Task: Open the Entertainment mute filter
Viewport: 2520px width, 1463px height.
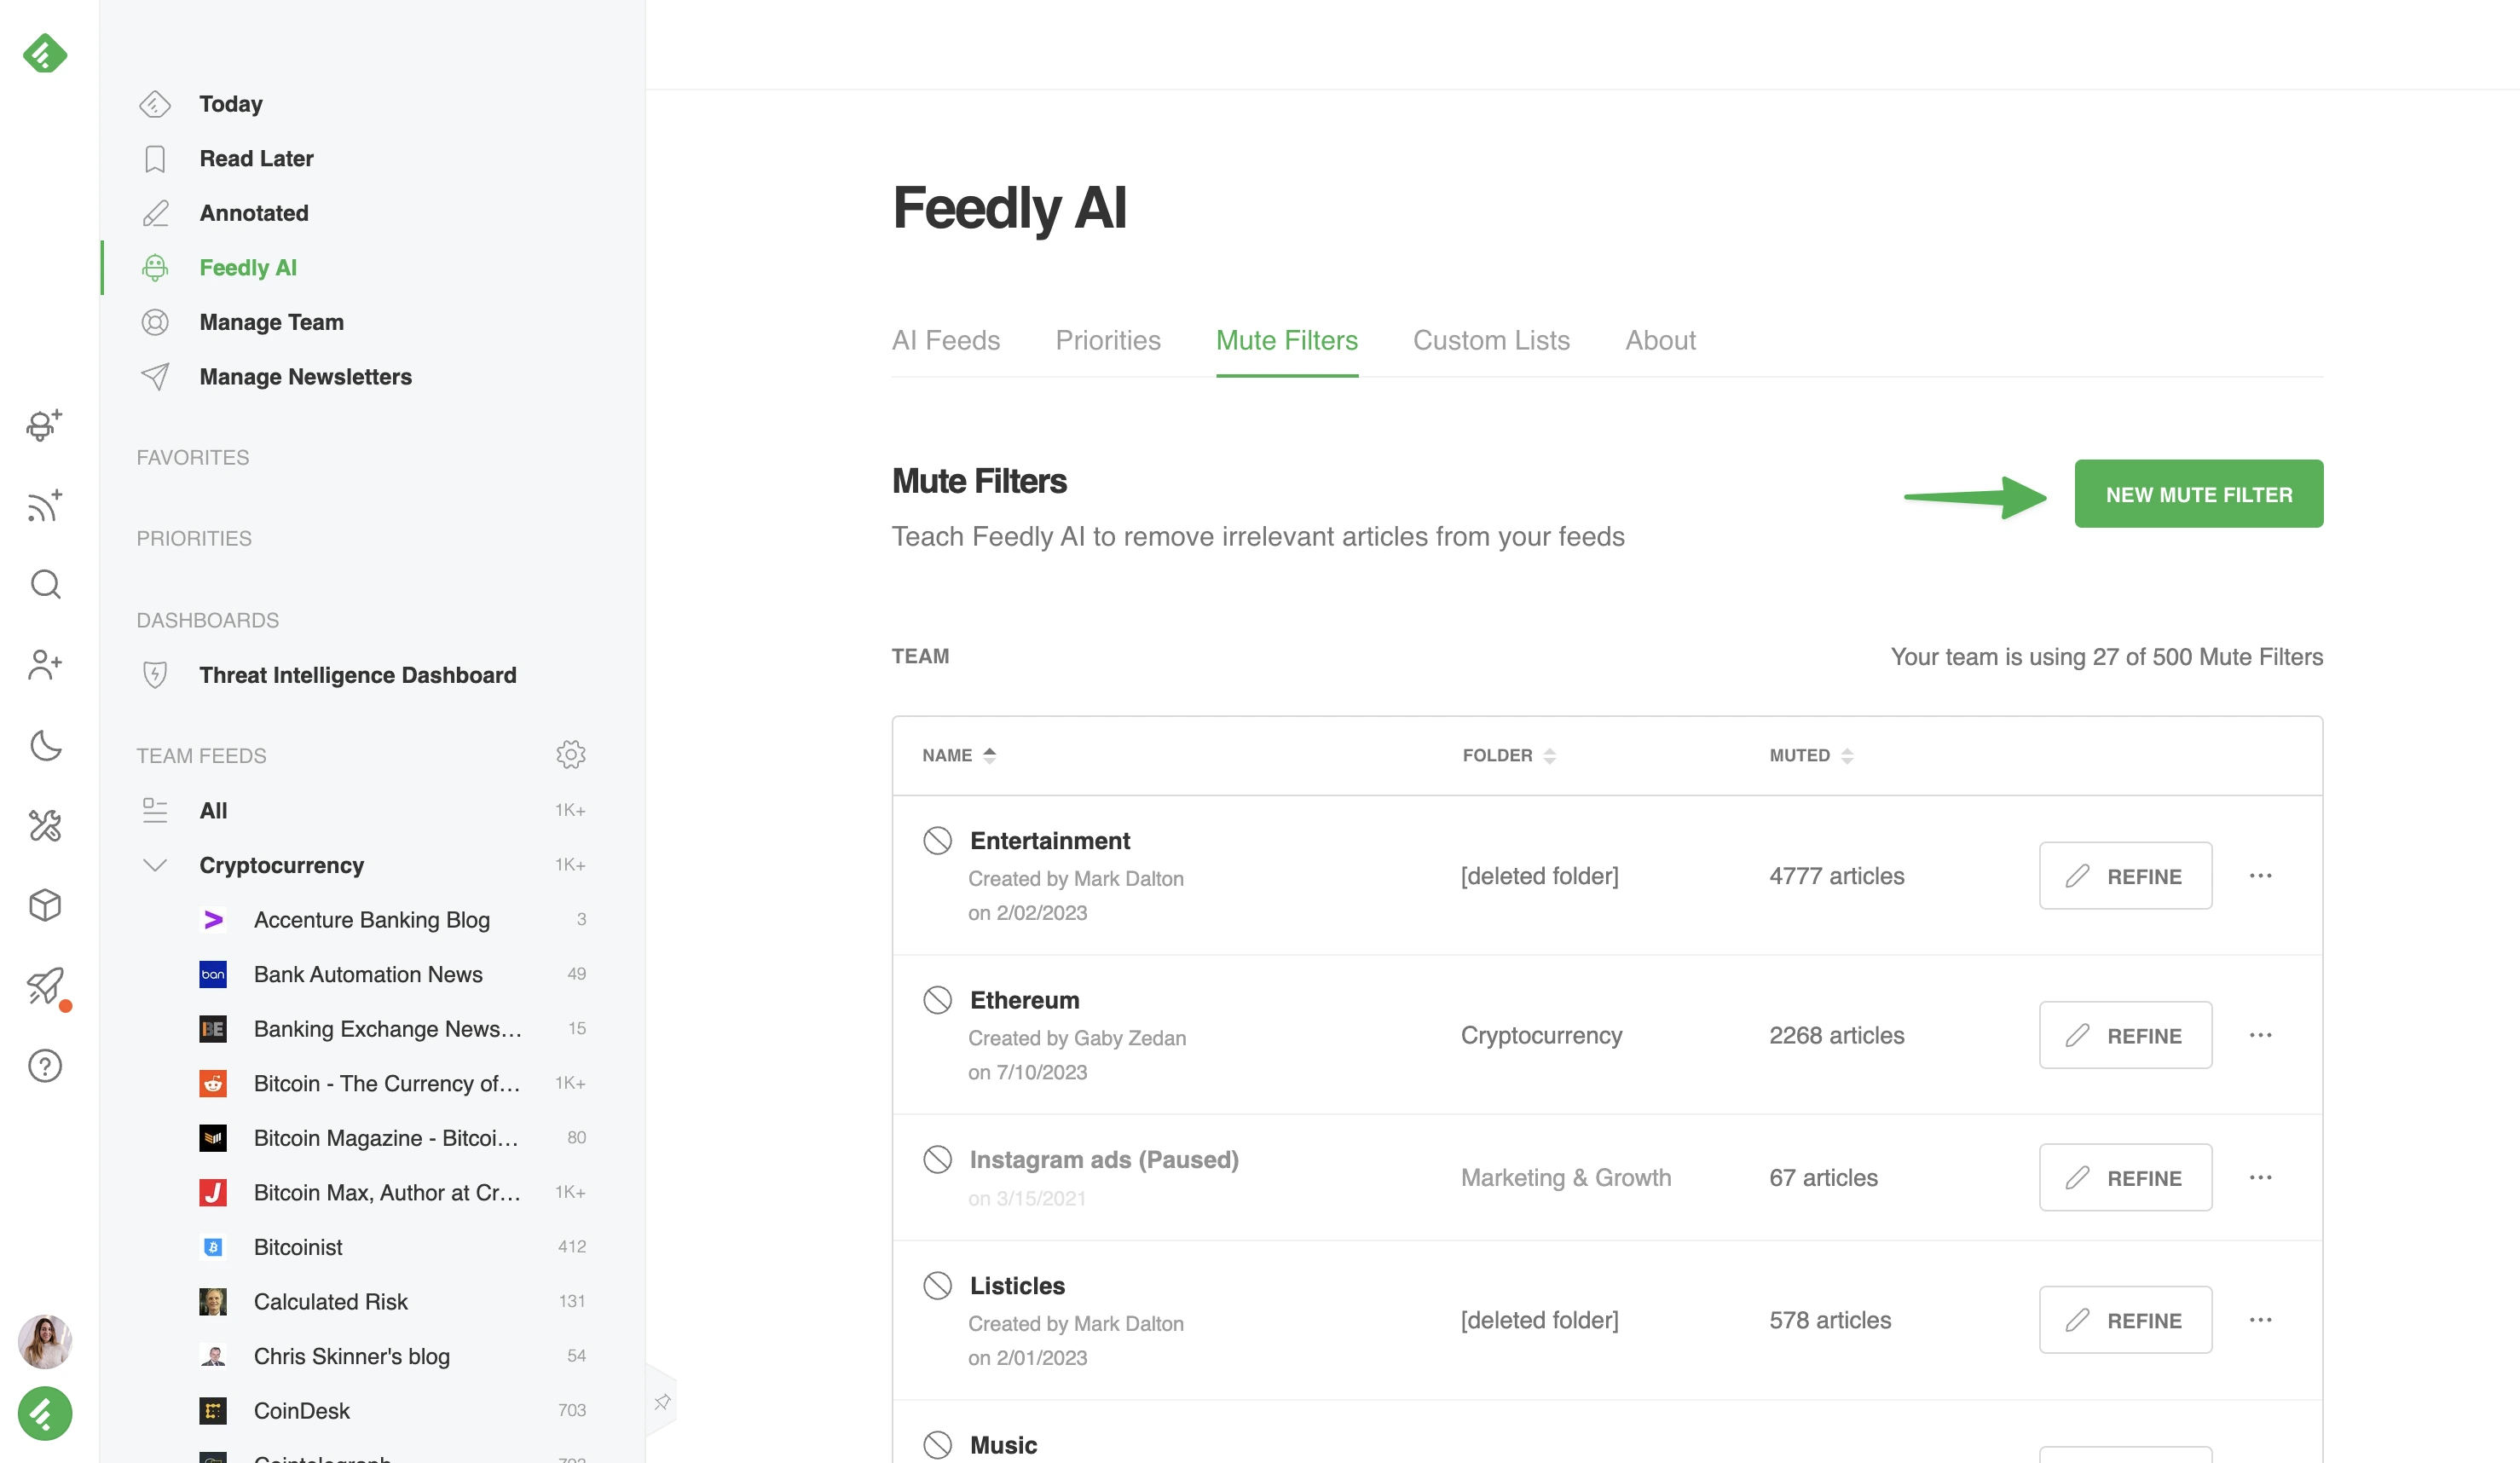Action: pos(1050,840)
